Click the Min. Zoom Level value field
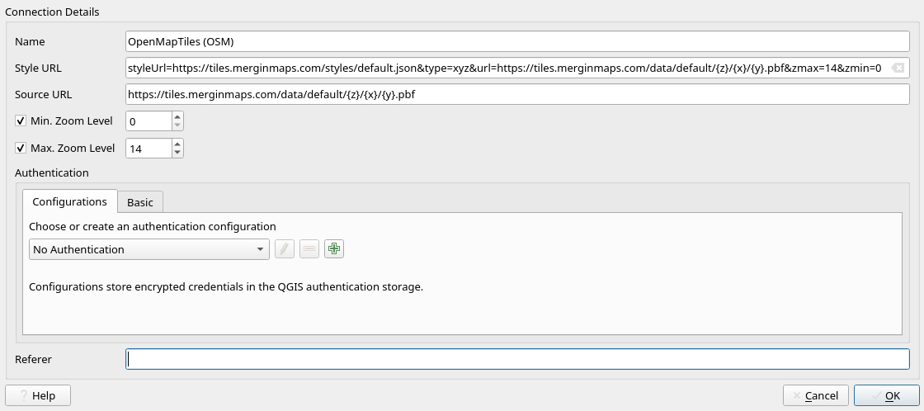This screenshot has height=411, width=924. 148,121
